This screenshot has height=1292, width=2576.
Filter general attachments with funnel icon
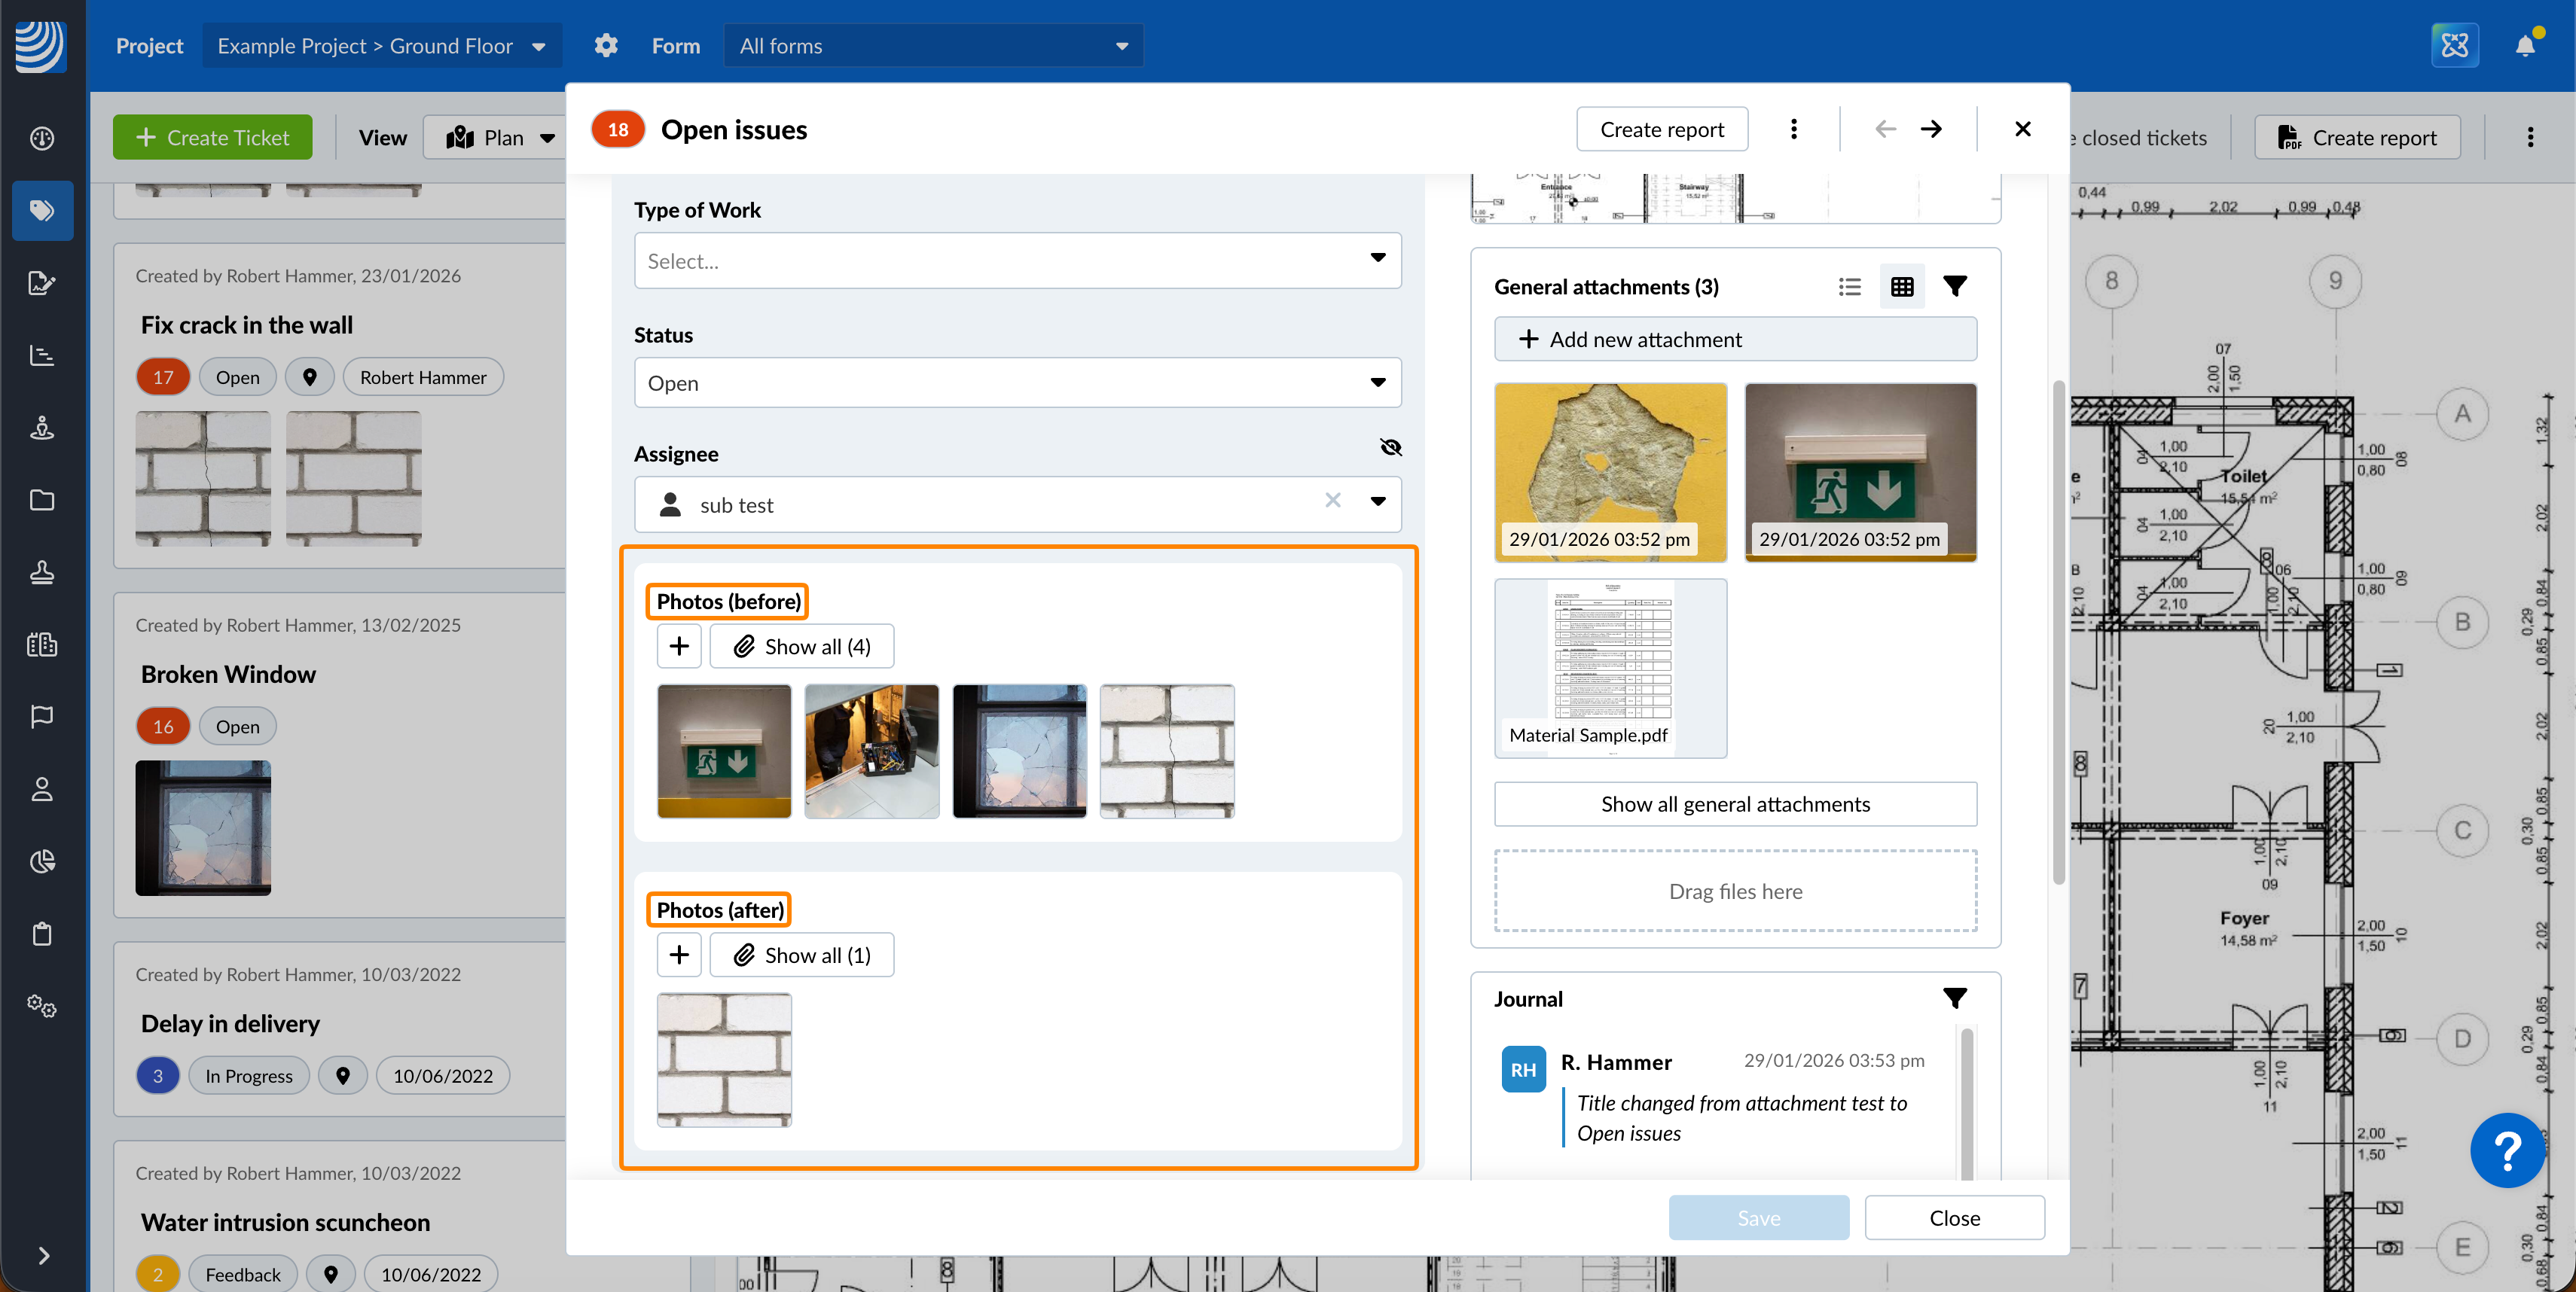coord(1954,287)
